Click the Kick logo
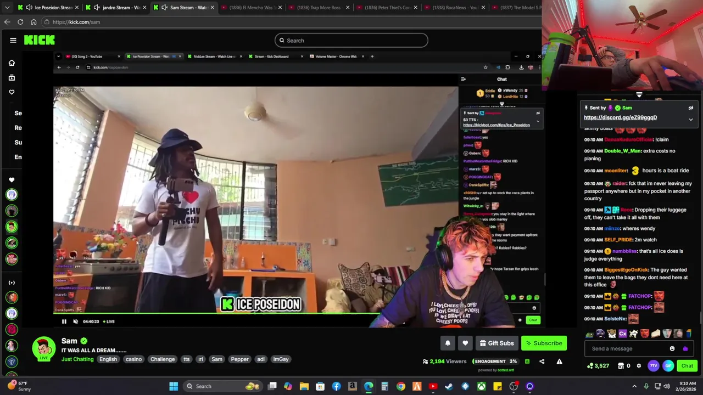 click(x=40, y=40)
